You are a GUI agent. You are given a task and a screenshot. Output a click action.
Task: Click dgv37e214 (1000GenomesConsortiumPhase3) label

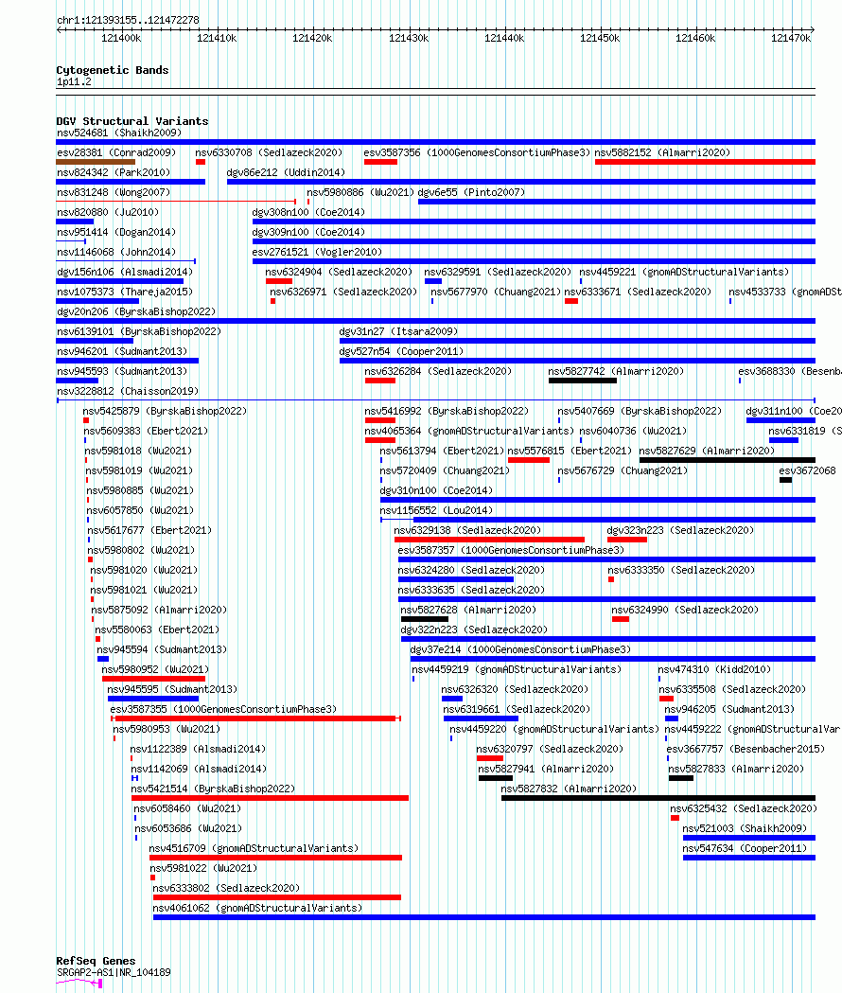[x=520, y=649]
